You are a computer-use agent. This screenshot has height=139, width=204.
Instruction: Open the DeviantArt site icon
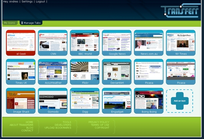(x=117, y=72)
